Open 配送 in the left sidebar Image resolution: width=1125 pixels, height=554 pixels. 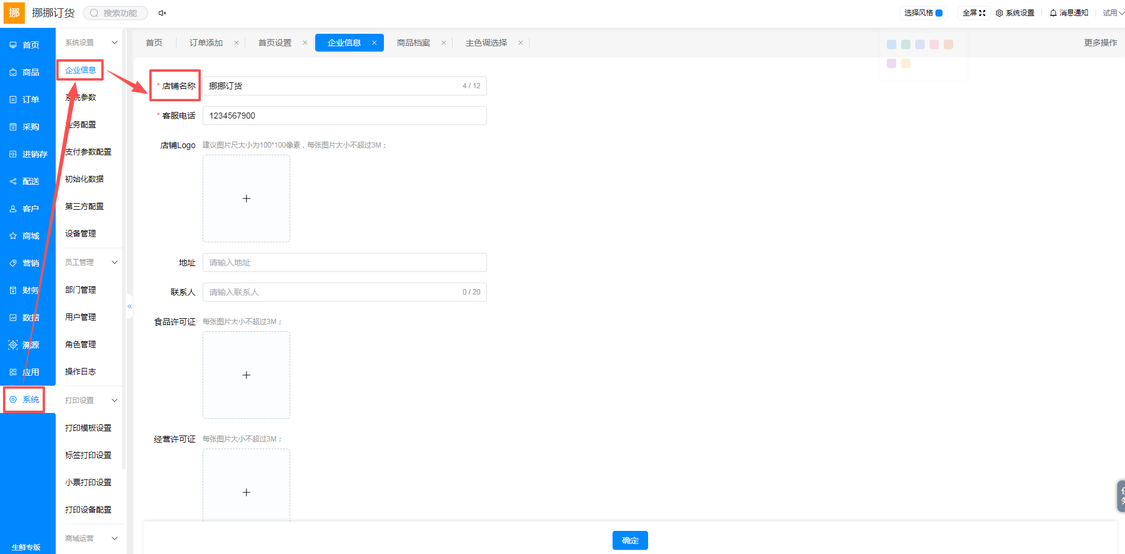28,181
